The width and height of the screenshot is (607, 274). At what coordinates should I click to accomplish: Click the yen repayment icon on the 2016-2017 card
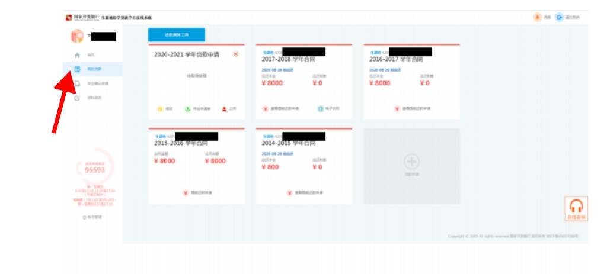coord(397,109)
